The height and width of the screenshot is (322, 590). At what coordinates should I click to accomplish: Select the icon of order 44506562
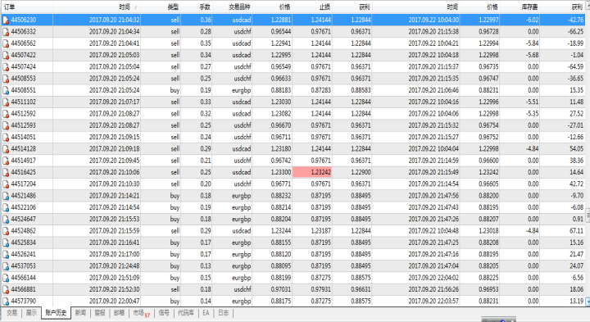[6, 43]
